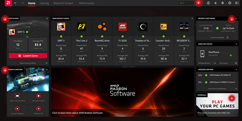
Task: Click the arrow next to See Game Compatibility
Action: pyautogui.click(x=236, y=89)
